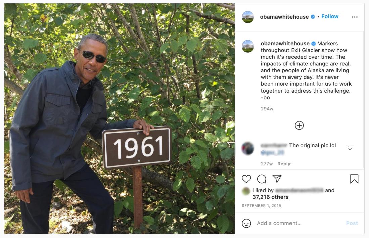Open obamawhitehouse username in header
The width and height of the screenshot is (369, 238).
[x=284, y=17]
